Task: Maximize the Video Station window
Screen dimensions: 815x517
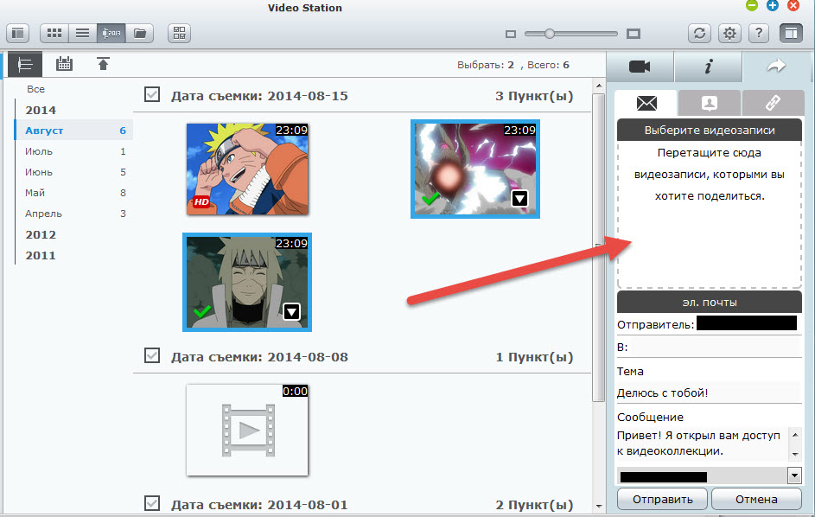Action: pos(773,6)
